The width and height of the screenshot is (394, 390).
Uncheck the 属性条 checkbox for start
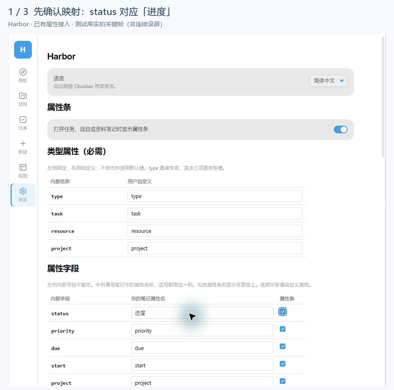tap(283, 364)
